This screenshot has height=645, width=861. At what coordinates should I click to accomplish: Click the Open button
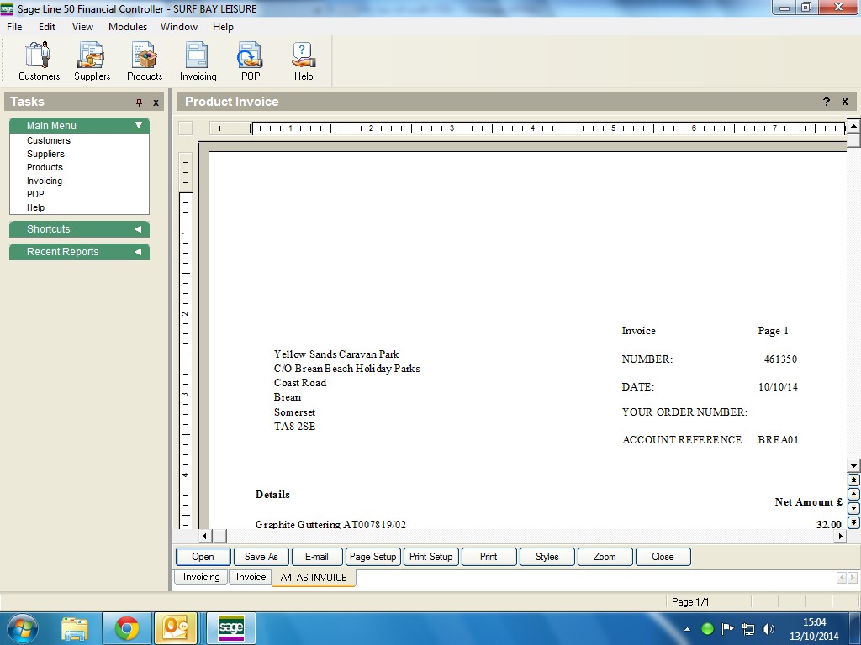pyautogui.click(x=203, y=557)
